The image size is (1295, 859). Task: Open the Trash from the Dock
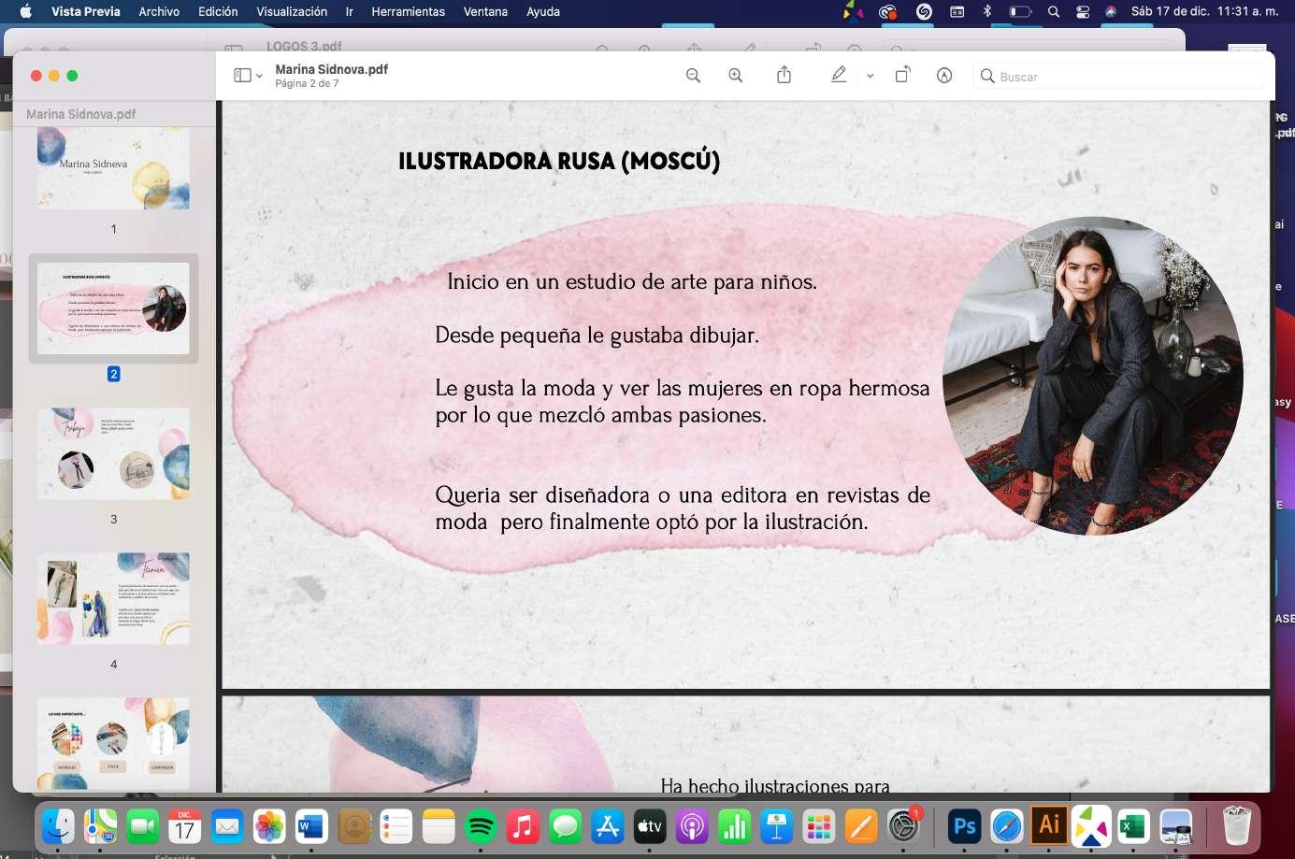(x=1239, y=826)
